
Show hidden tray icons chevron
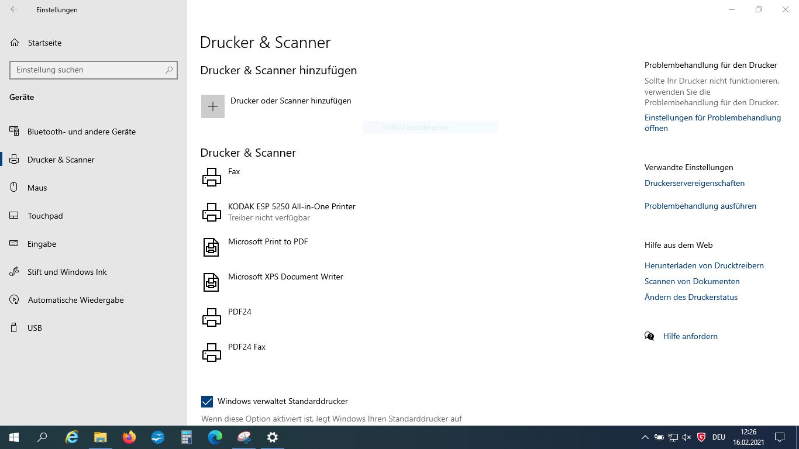(x=645, y=437)
